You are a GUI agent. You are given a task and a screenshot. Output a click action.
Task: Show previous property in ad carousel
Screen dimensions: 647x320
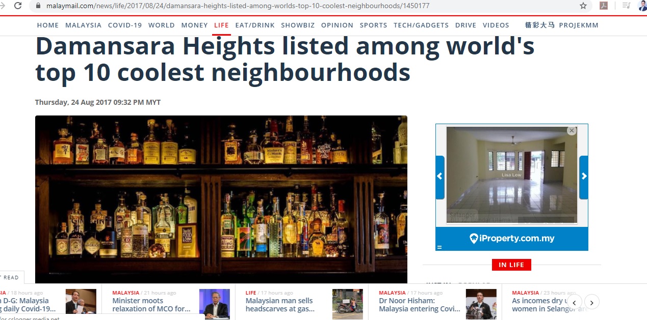coord(440,177)
